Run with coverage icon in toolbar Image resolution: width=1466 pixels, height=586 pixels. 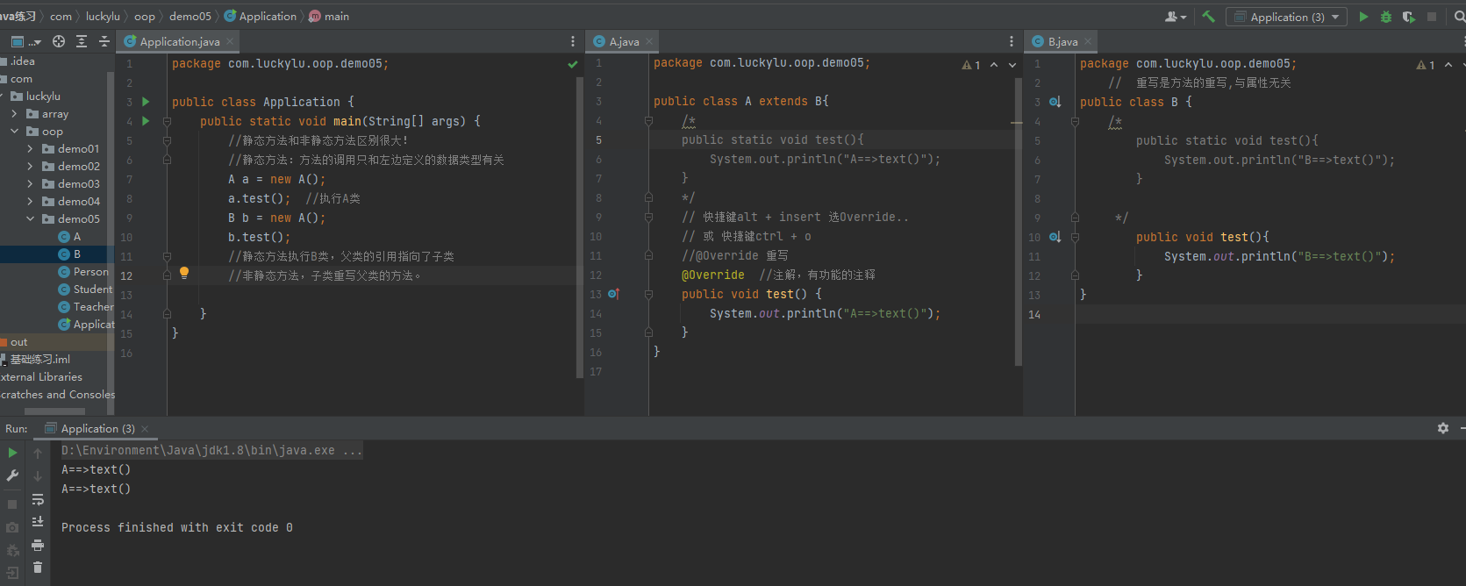pos(1409,17)
